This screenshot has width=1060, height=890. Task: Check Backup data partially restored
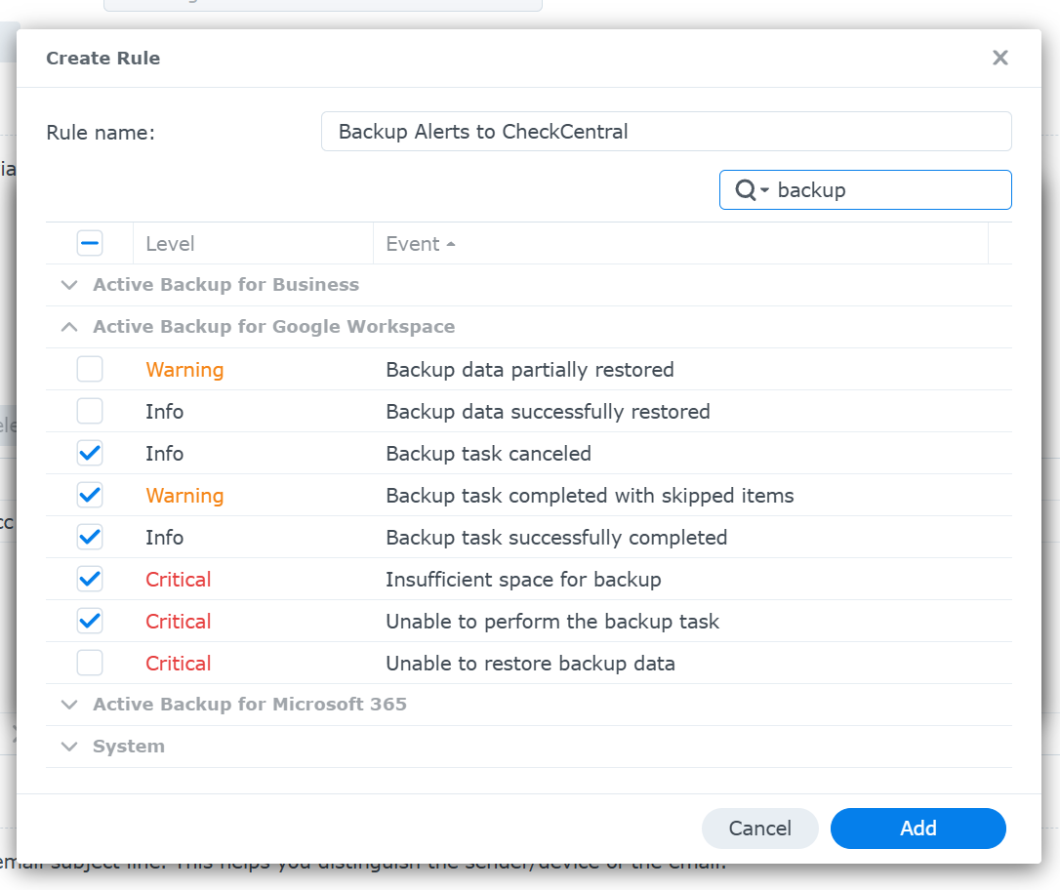pos(90,369)
